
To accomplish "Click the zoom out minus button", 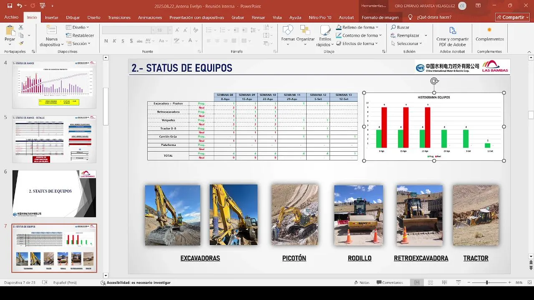I will (469, 282).
